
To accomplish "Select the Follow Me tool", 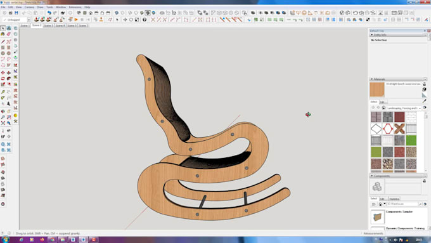I will (x=9, y=79).
